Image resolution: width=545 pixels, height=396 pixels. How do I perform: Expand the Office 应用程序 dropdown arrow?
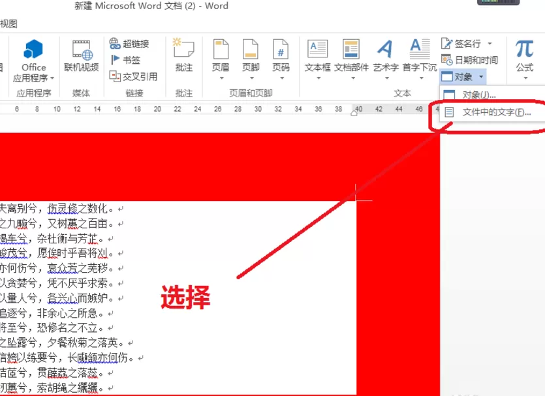[52, 78]
